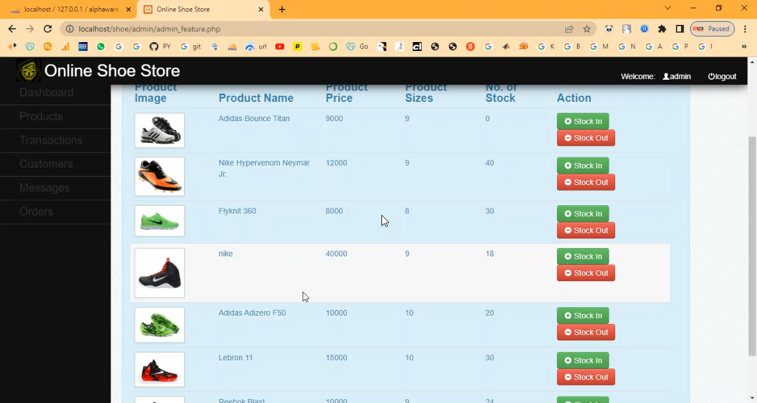This screenshot has width=757, height=403.
Task: Click the share page icon in address bar
Action: tap(569, 29)
